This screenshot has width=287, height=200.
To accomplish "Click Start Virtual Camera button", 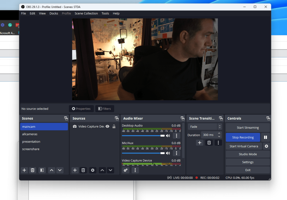I will (244, 146).
